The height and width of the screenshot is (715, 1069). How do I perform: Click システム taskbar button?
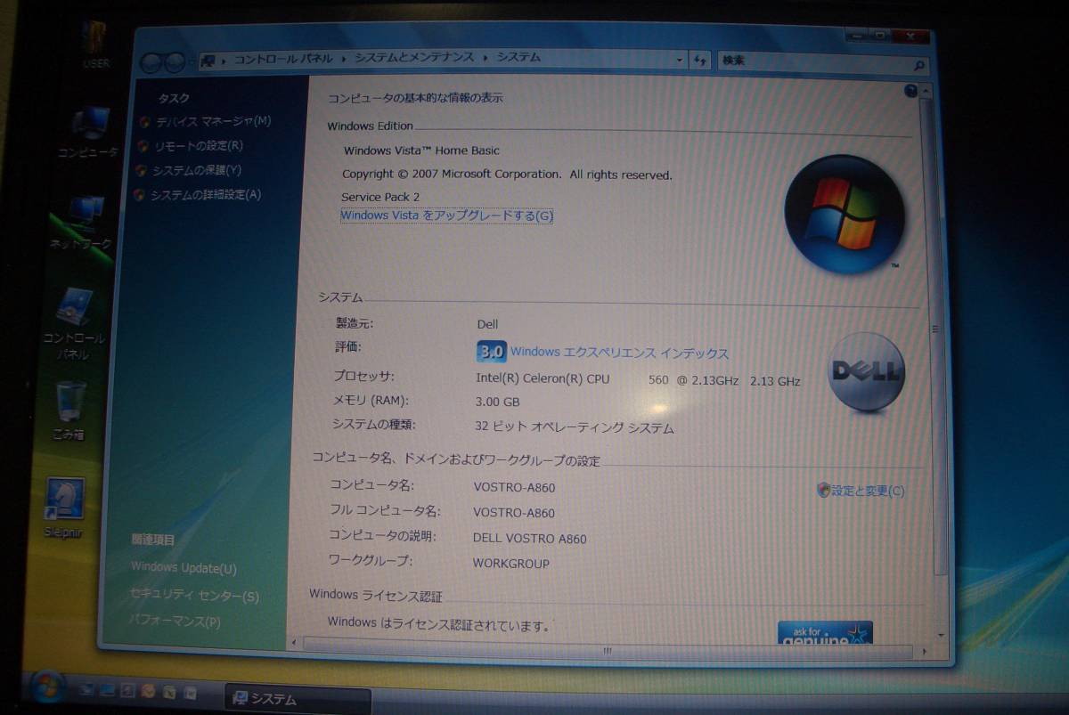pyautogui.click(x=297, y=699)
